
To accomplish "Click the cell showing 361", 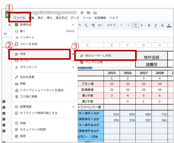I will point(159,120).
